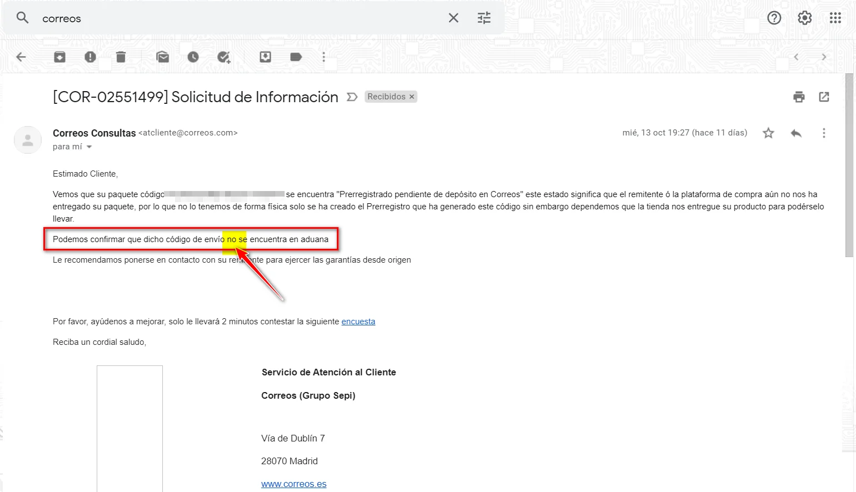Open message more options menu
Image resolution: width=856 pixels, height=492 pixels.
coord(824,133)
